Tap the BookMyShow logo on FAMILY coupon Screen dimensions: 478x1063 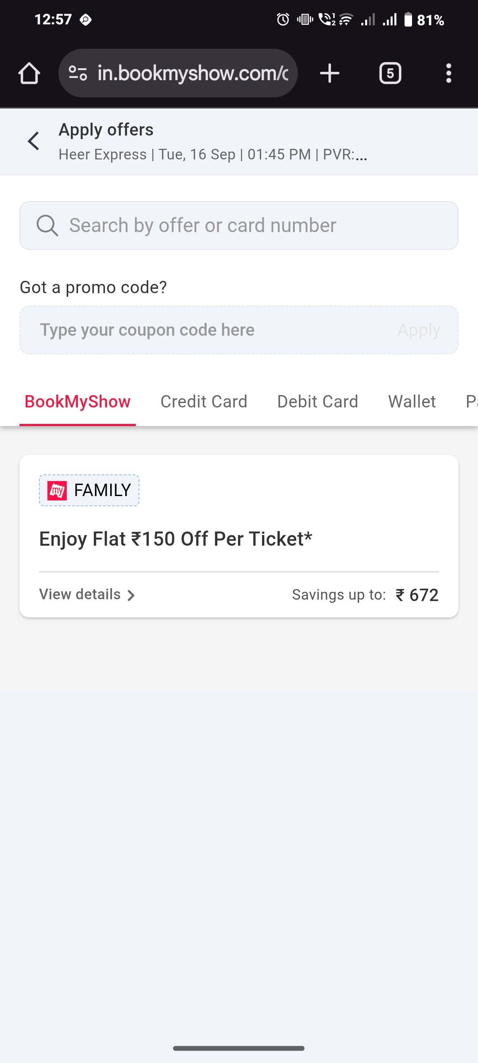(x=57, y=491)
